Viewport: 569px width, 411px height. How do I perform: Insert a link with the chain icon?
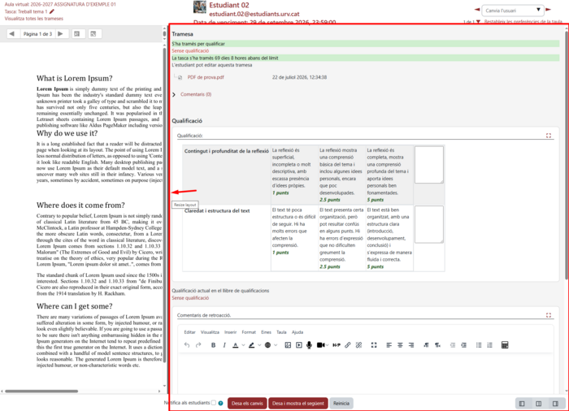coord(348,345)
